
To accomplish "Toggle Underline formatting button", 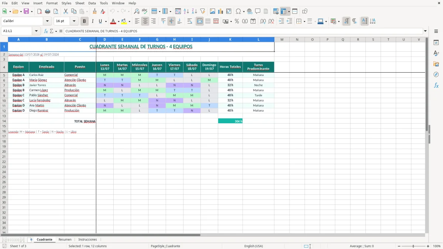I will (100, 21).
